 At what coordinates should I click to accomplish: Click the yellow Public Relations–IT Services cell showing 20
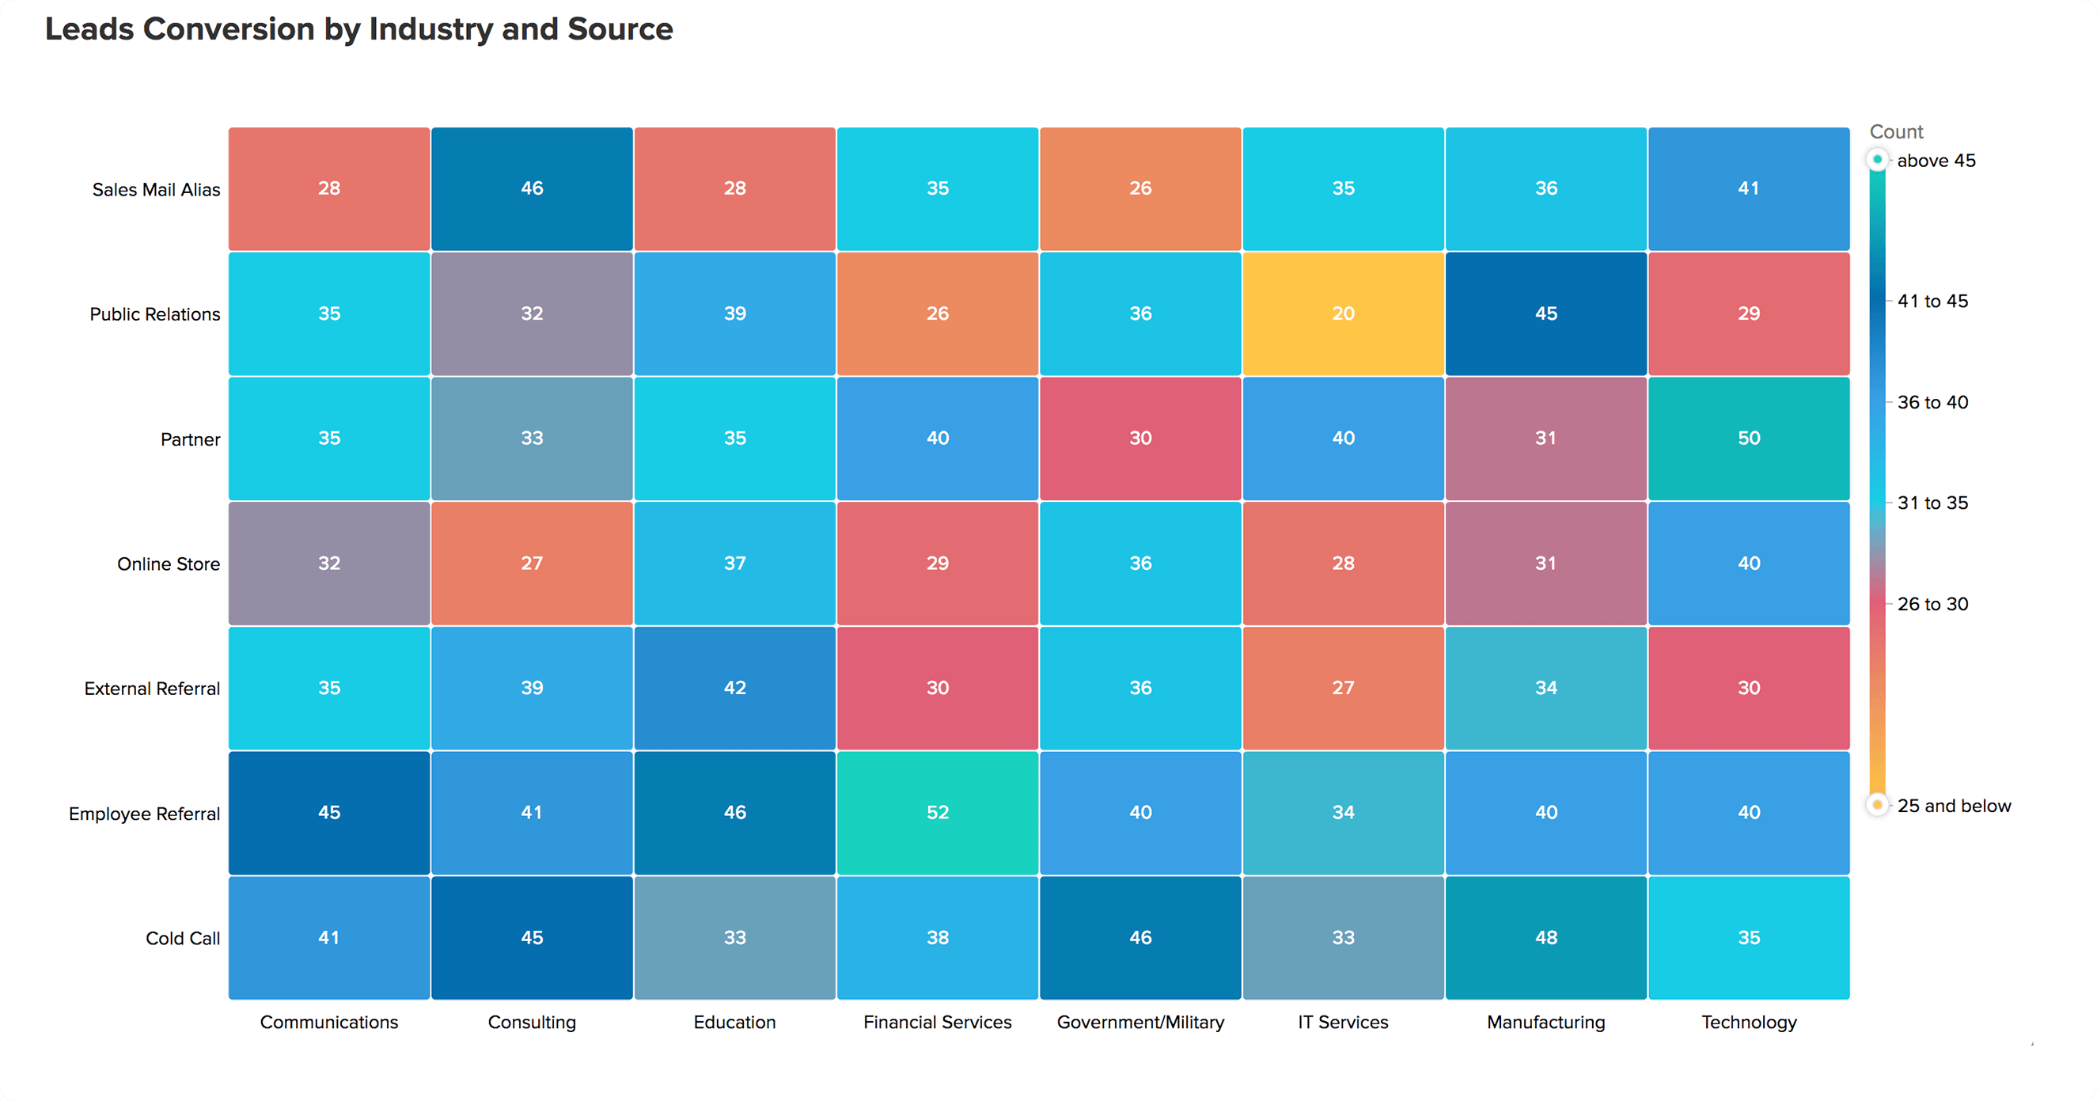pyautogui.click(x=1343, y=313)
